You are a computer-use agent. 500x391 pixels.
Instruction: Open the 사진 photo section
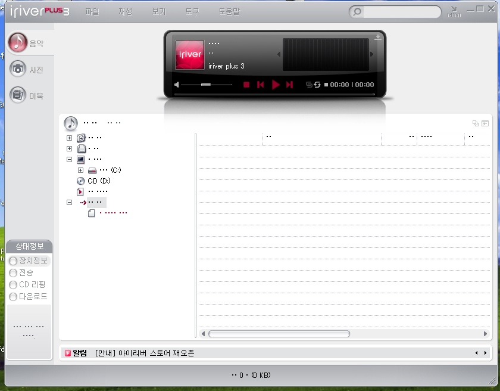[26, 69]
